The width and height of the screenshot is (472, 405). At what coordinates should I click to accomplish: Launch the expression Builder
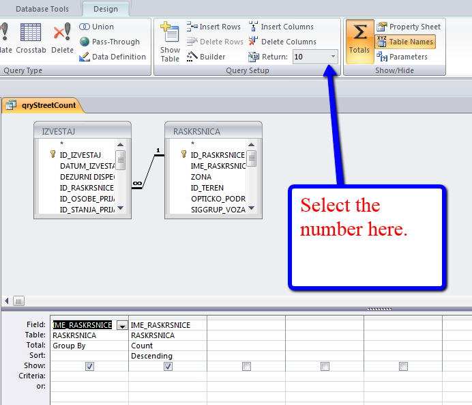pyautogui.click(x=205, y=57)
